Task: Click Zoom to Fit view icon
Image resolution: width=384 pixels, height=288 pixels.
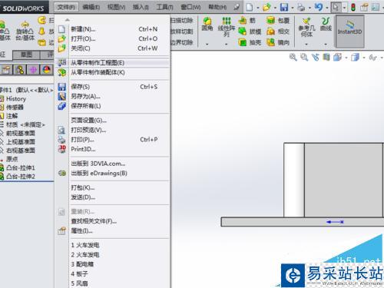Action: [x=293, y=57]
